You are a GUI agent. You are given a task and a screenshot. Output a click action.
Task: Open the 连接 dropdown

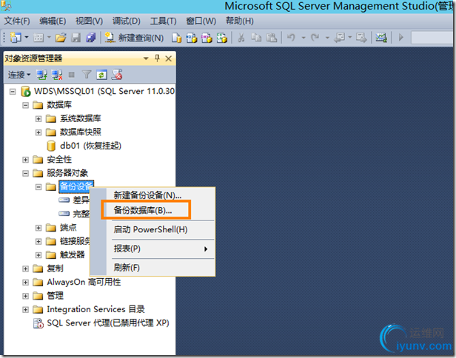click(x=19, y=75)
